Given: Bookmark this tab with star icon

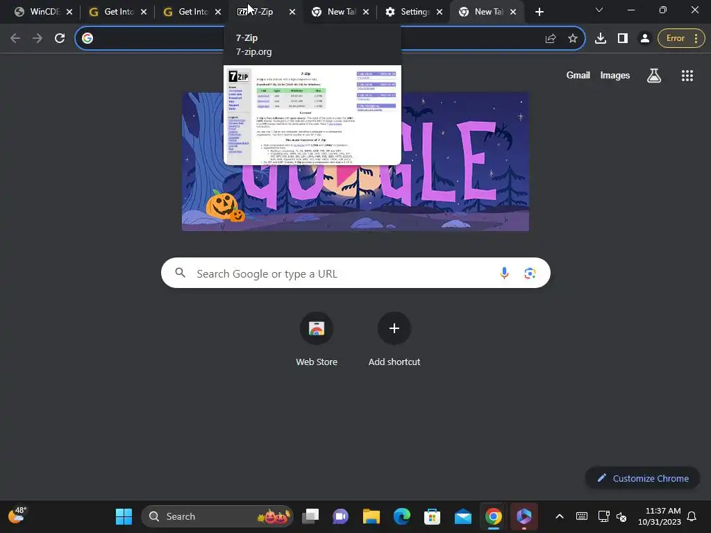Looking at the screenshot, I should coord(573,38).
